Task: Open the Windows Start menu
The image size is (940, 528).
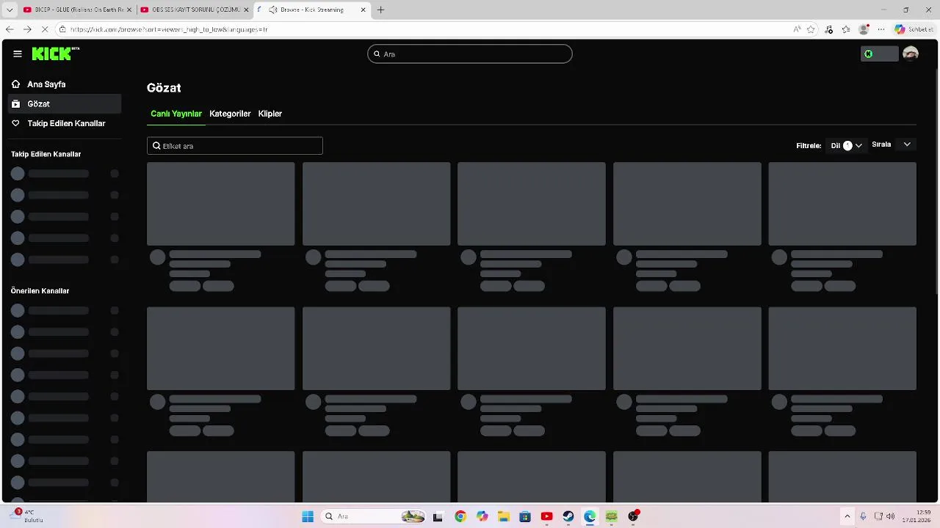Action: (308, 516)
